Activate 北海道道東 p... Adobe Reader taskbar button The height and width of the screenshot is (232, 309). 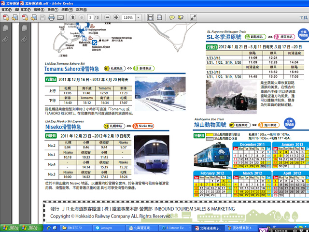(x=208, y=228)
